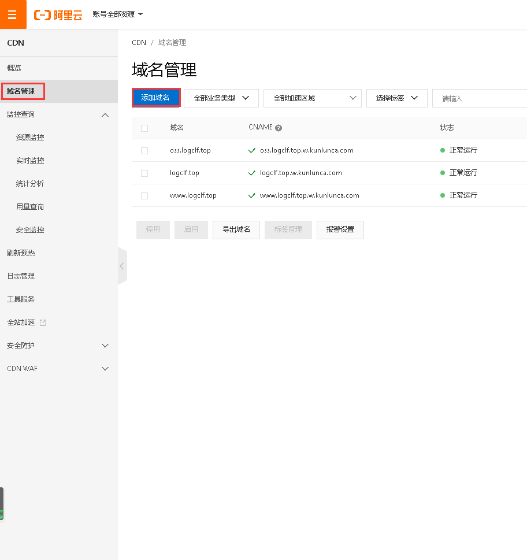Viewport: 527px width, 560px height.
Task: Check the box for www.logclf.top row
Action: point(144,196)
